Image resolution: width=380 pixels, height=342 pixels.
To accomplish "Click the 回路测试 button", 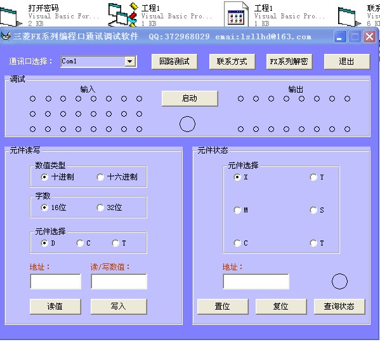I will pos(174,62).
